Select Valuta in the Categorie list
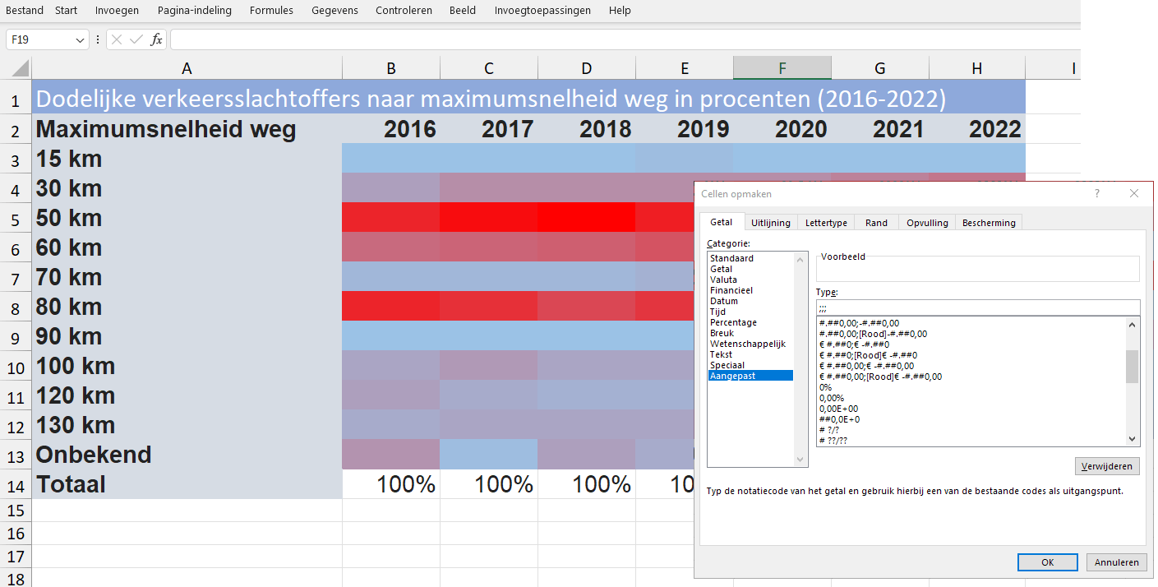 (750, 280)
